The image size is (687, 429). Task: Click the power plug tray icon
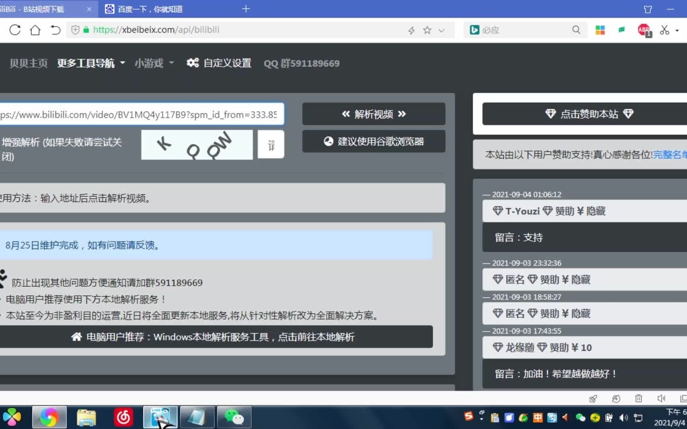pos(609,417)
